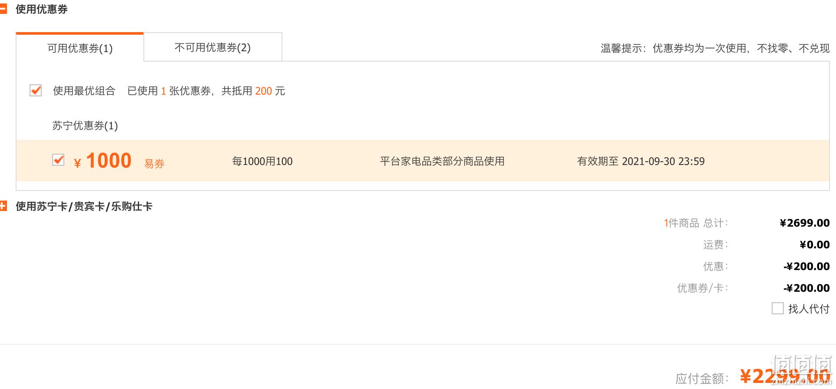This screenshot has width=836, height=389.
Task: Expand the 使用苏宁卡/贵宾卡/乐购仕卡 plus icon
Action: [3, 206]
